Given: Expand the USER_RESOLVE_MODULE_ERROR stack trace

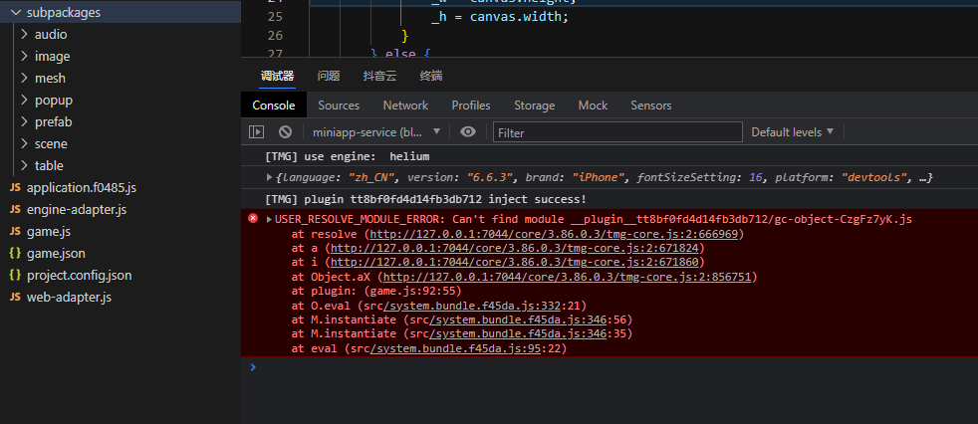Looking at the screenshot, I should 269,219.
